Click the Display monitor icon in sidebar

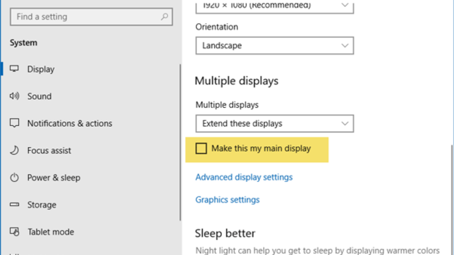14,69
